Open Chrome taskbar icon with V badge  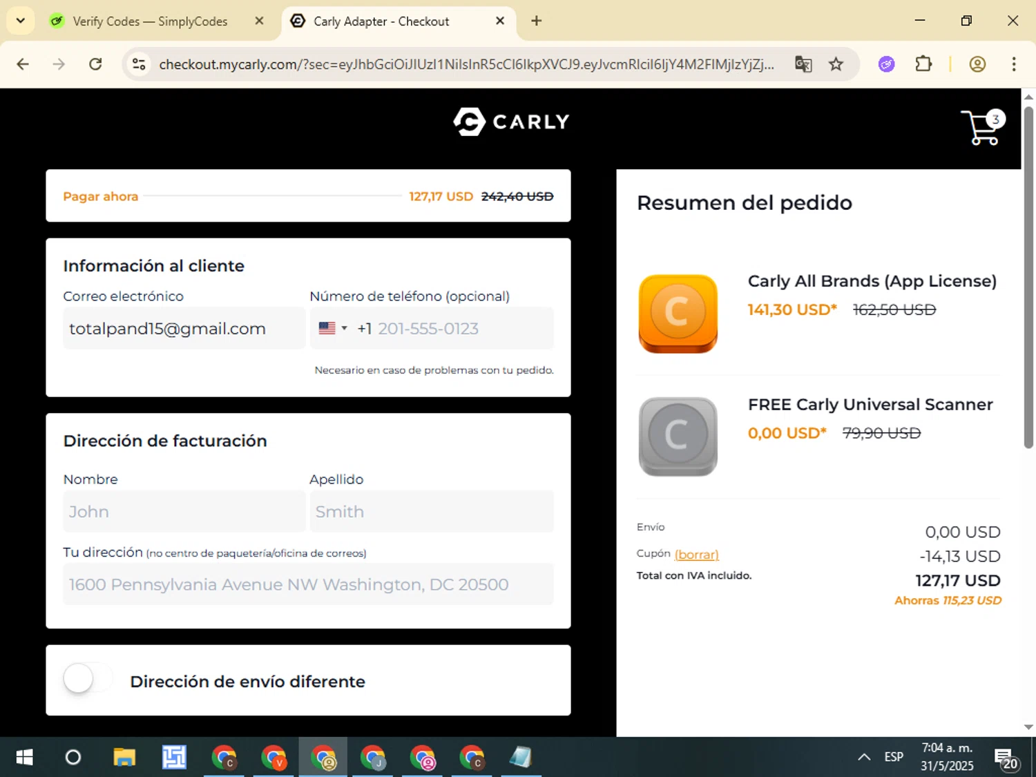click(274, 758)
